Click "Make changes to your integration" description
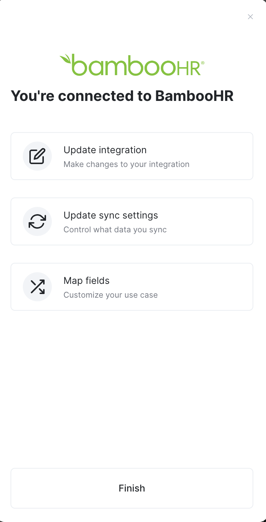This screenshot has width=266, height=522. click(x=126, y=164)
